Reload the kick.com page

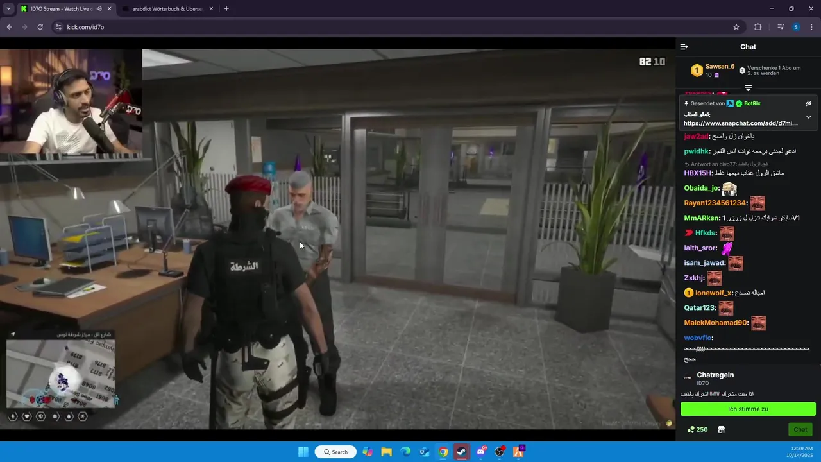coord(40,27)
